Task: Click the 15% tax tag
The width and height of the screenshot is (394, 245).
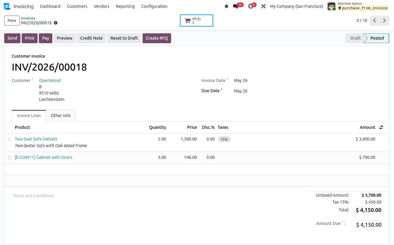Action: (x=224, y=139)
